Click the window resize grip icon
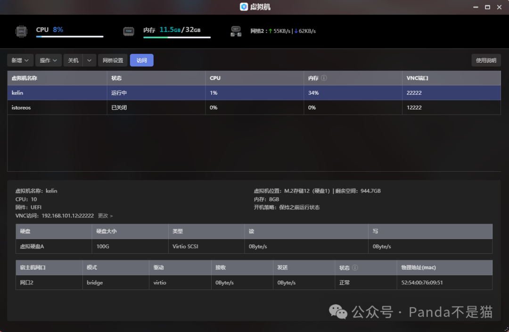The image size is (509, 332). tap(506, 329)
